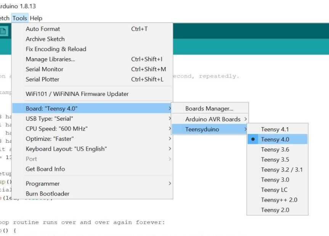The image size is (329, 236).
Task: Expand Keyboard Layout: "US English" submenu
Action: (92, 149)
